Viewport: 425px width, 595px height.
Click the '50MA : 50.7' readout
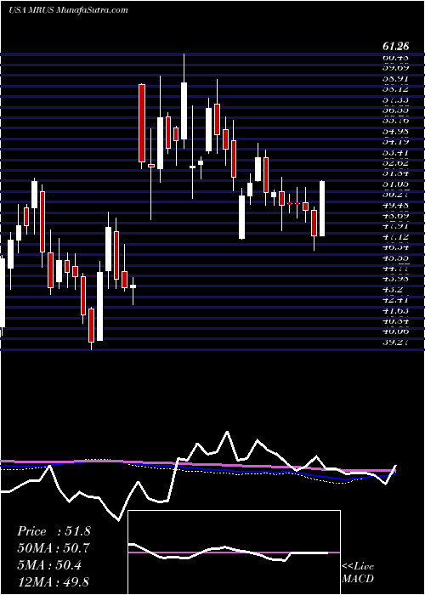pyautogui.click(x=54, y=548)
